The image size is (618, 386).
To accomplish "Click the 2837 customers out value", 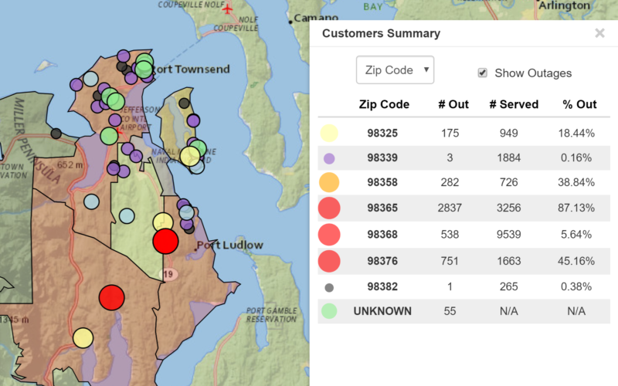I will click(x=450, y=208).
